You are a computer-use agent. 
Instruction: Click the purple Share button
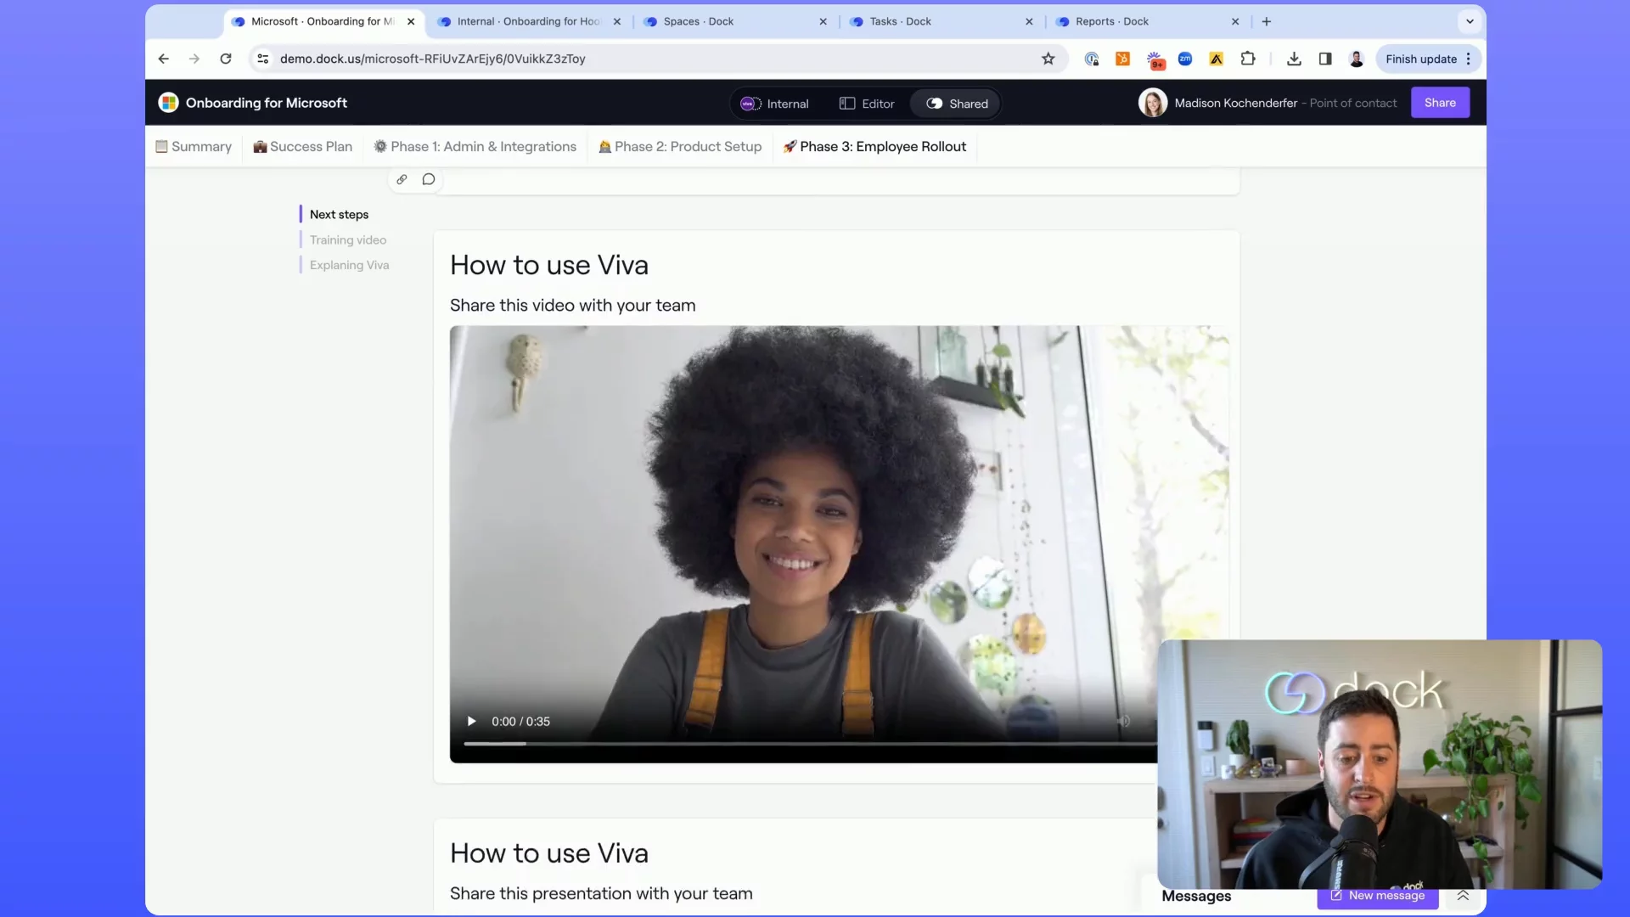pyautogui.click(x=1440, y=103)
